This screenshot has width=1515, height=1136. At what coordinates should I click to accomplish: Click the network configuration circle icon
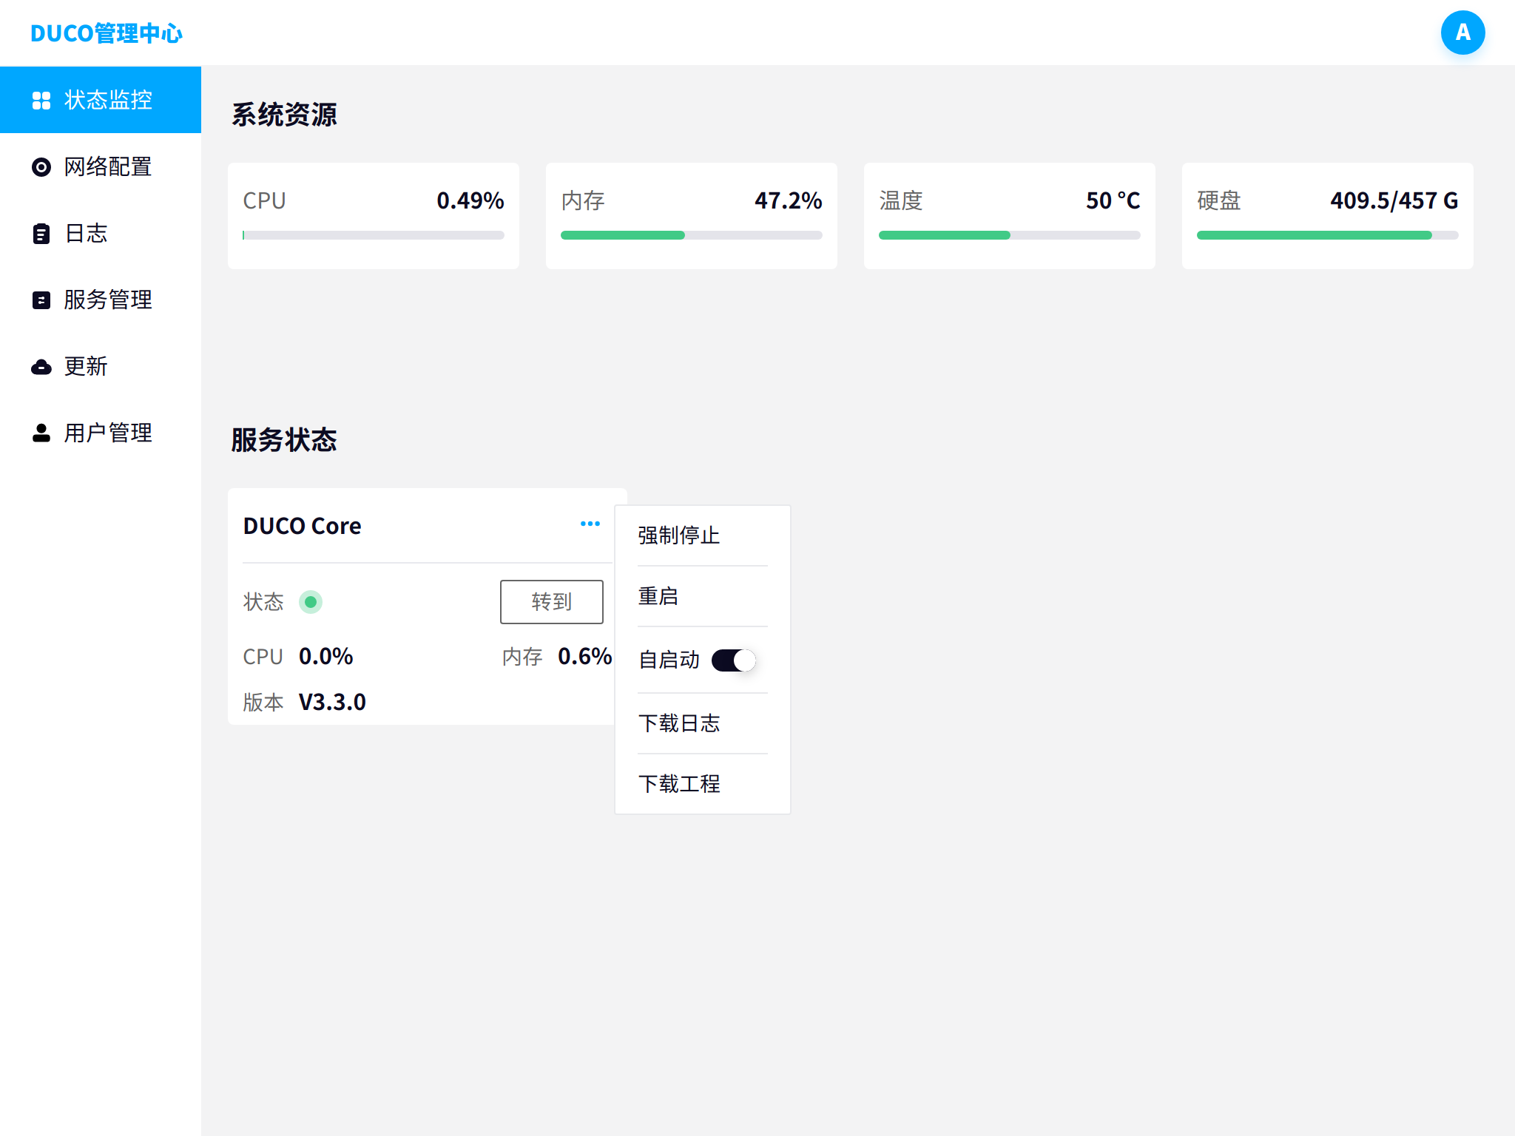[x=41, y=167]
